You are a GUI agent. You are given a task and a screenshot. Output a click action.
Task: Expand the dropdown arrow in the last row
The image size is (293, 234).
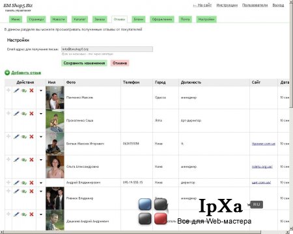41,214
